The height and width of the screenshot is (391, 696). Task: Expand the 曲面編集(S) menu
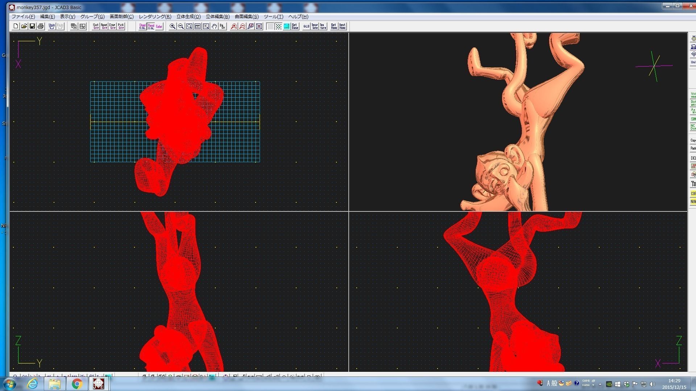(x=246, y=17)
